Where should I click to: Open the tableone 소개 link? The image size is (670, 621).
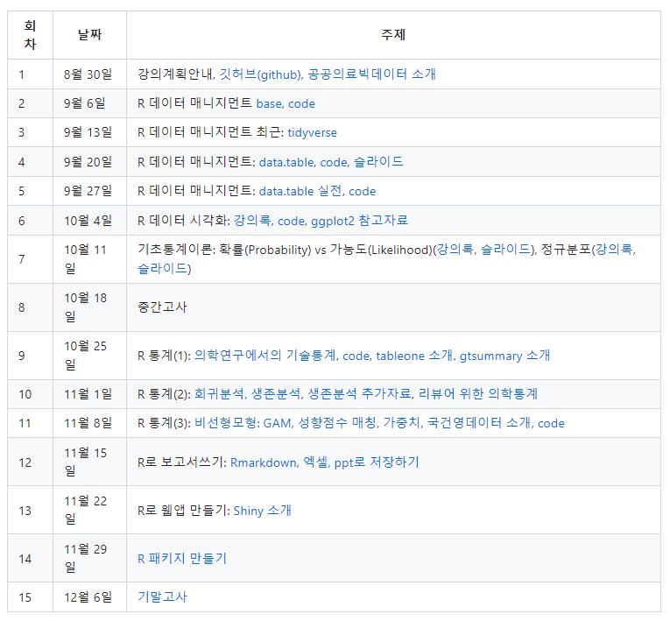pyautogui.click(x=414, y=356)
